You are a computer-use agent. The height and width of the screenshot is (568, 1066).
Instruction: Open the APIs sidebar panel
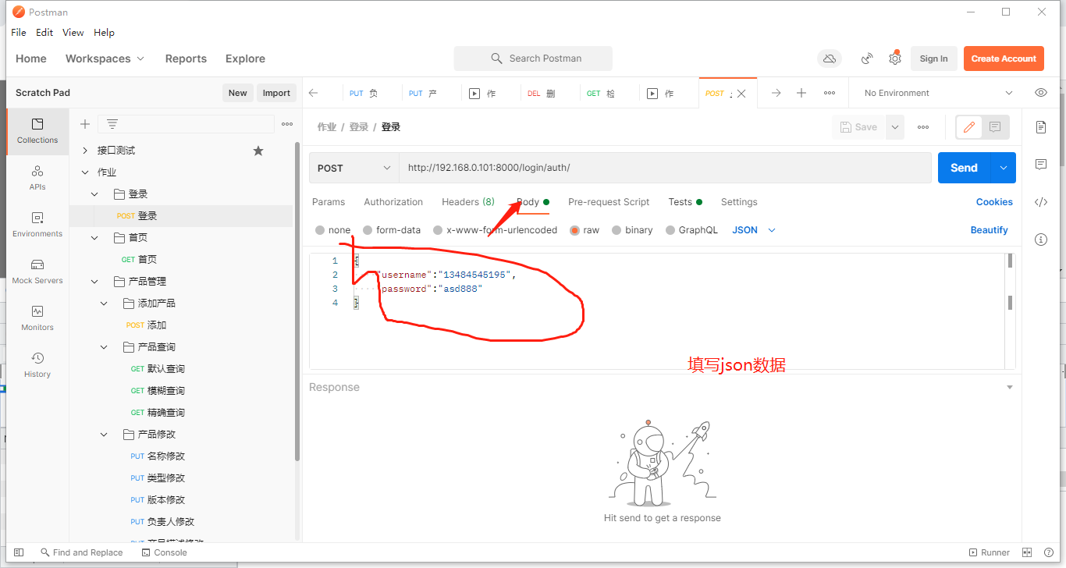click(x=37, y=177)
